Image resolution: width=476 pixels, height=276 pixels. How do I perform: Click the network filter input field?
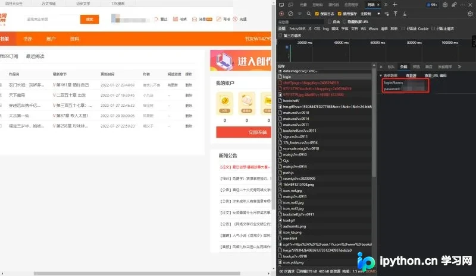[300, 22]
